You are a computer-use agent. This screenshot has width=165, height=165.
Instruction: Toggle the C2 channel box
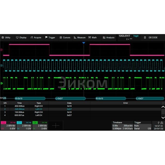pyautogui.click(x=8, y=125)
